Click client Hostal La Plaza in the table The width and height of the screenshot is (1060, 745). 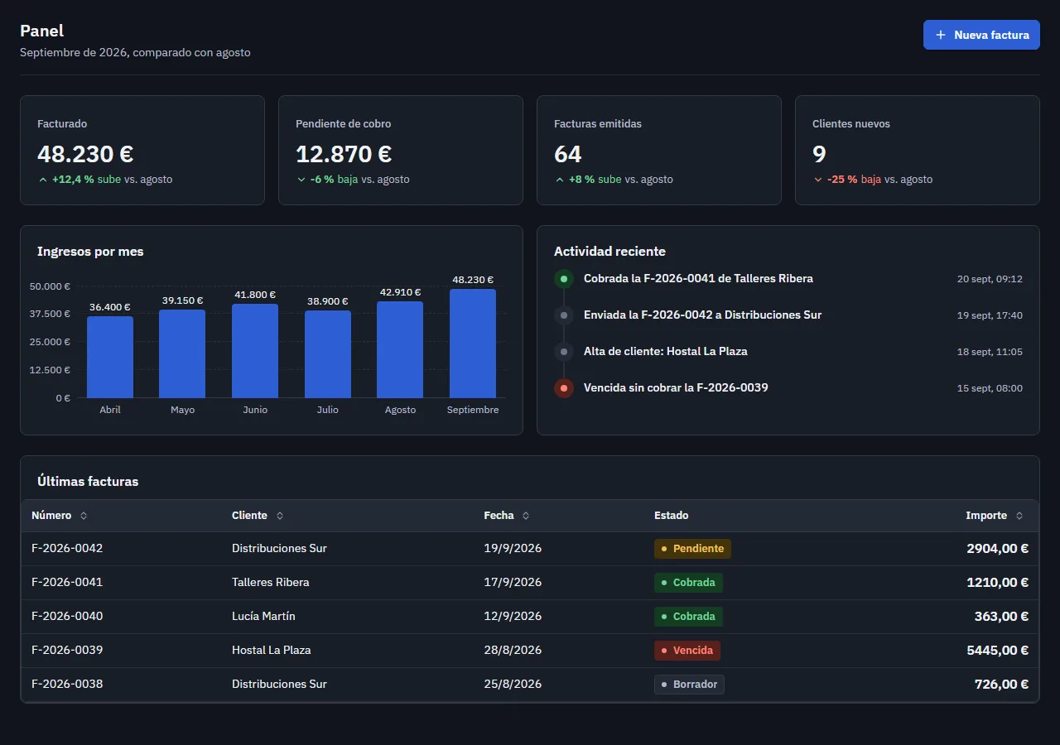point(272,651)
